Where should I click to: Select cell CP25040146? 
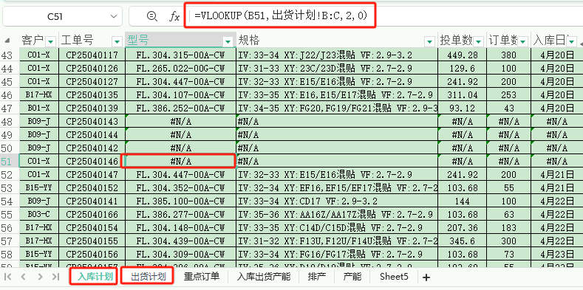point(92,161)
